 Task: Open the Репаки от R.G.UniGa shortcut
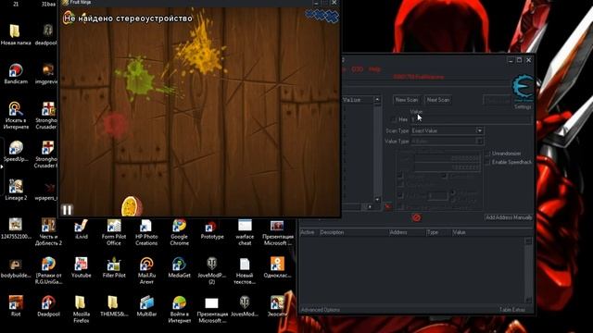point(48,270)
